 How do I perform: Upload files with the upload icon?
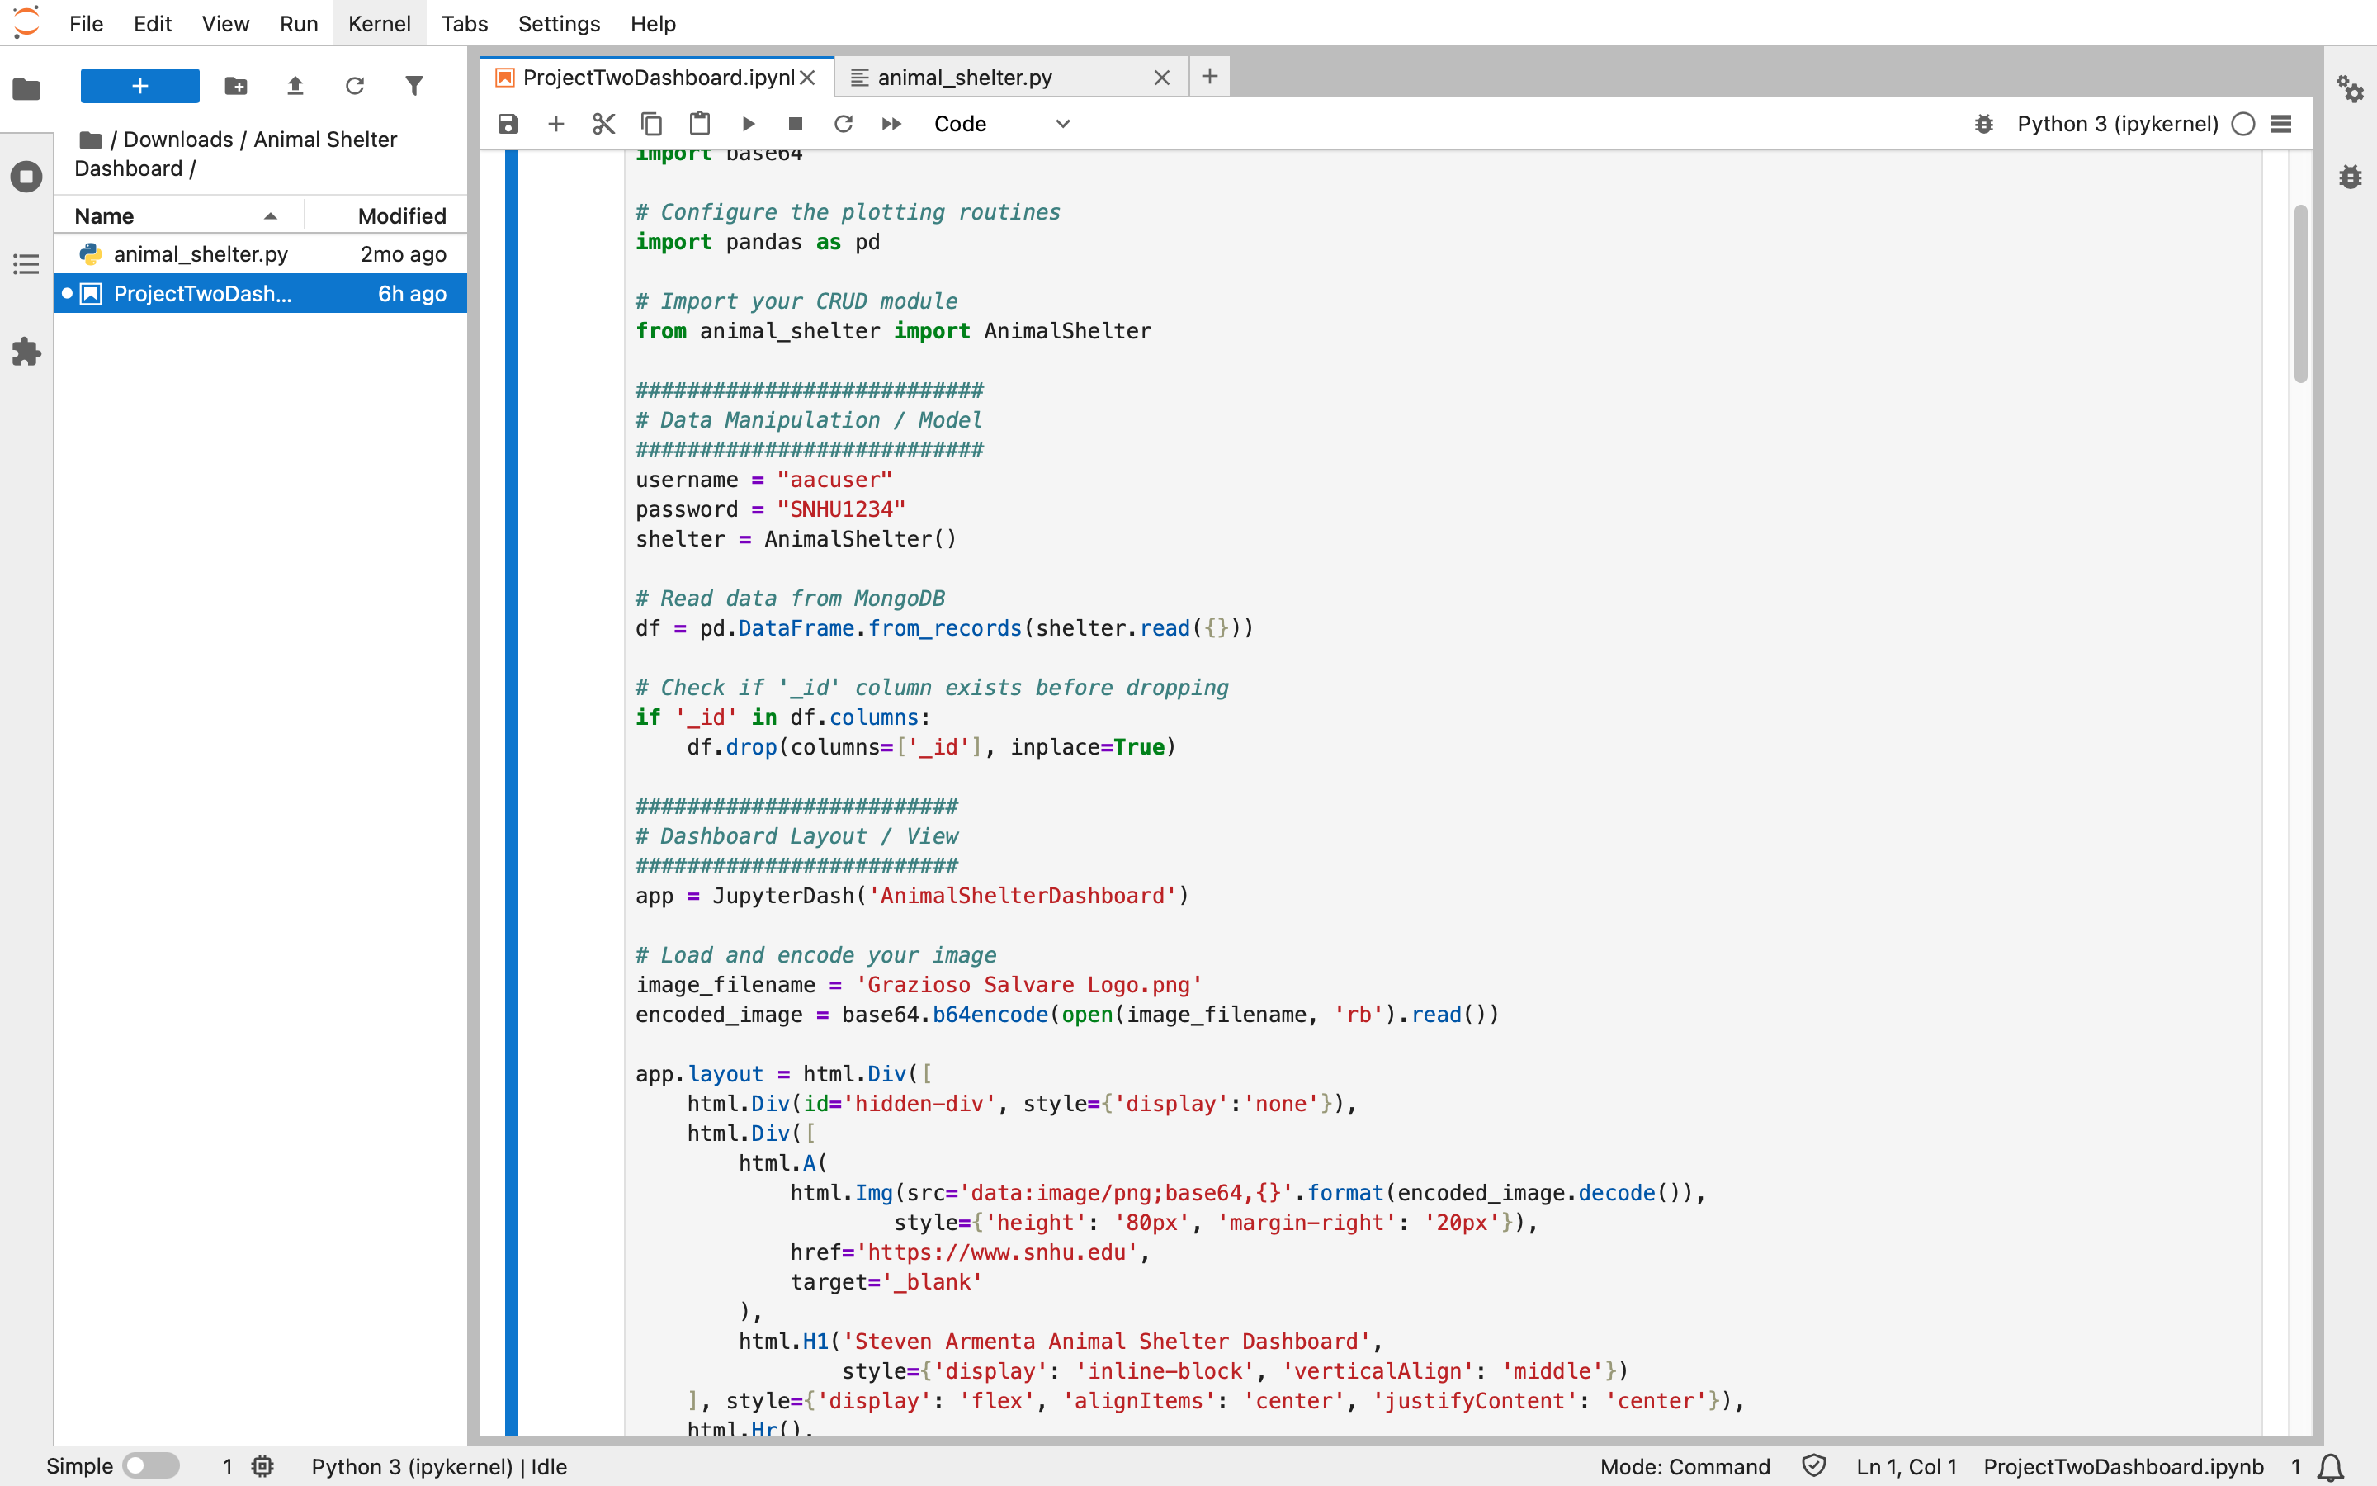coord(295,87)
